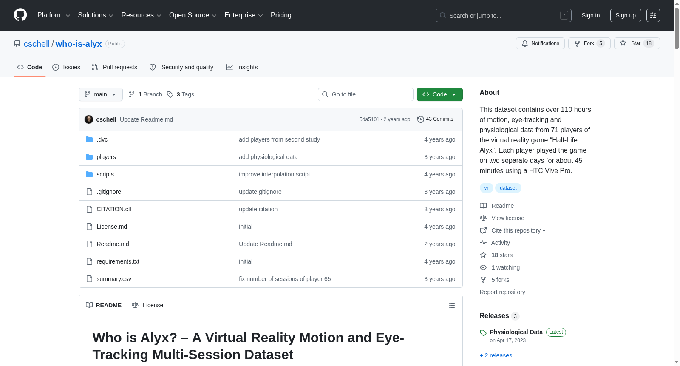Expand the Solutions menu
The image size is (680, 366).
[96, 15]
